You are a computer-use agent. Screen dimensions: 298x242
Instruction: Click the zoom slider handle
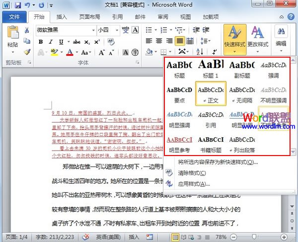tap(254, 237)
